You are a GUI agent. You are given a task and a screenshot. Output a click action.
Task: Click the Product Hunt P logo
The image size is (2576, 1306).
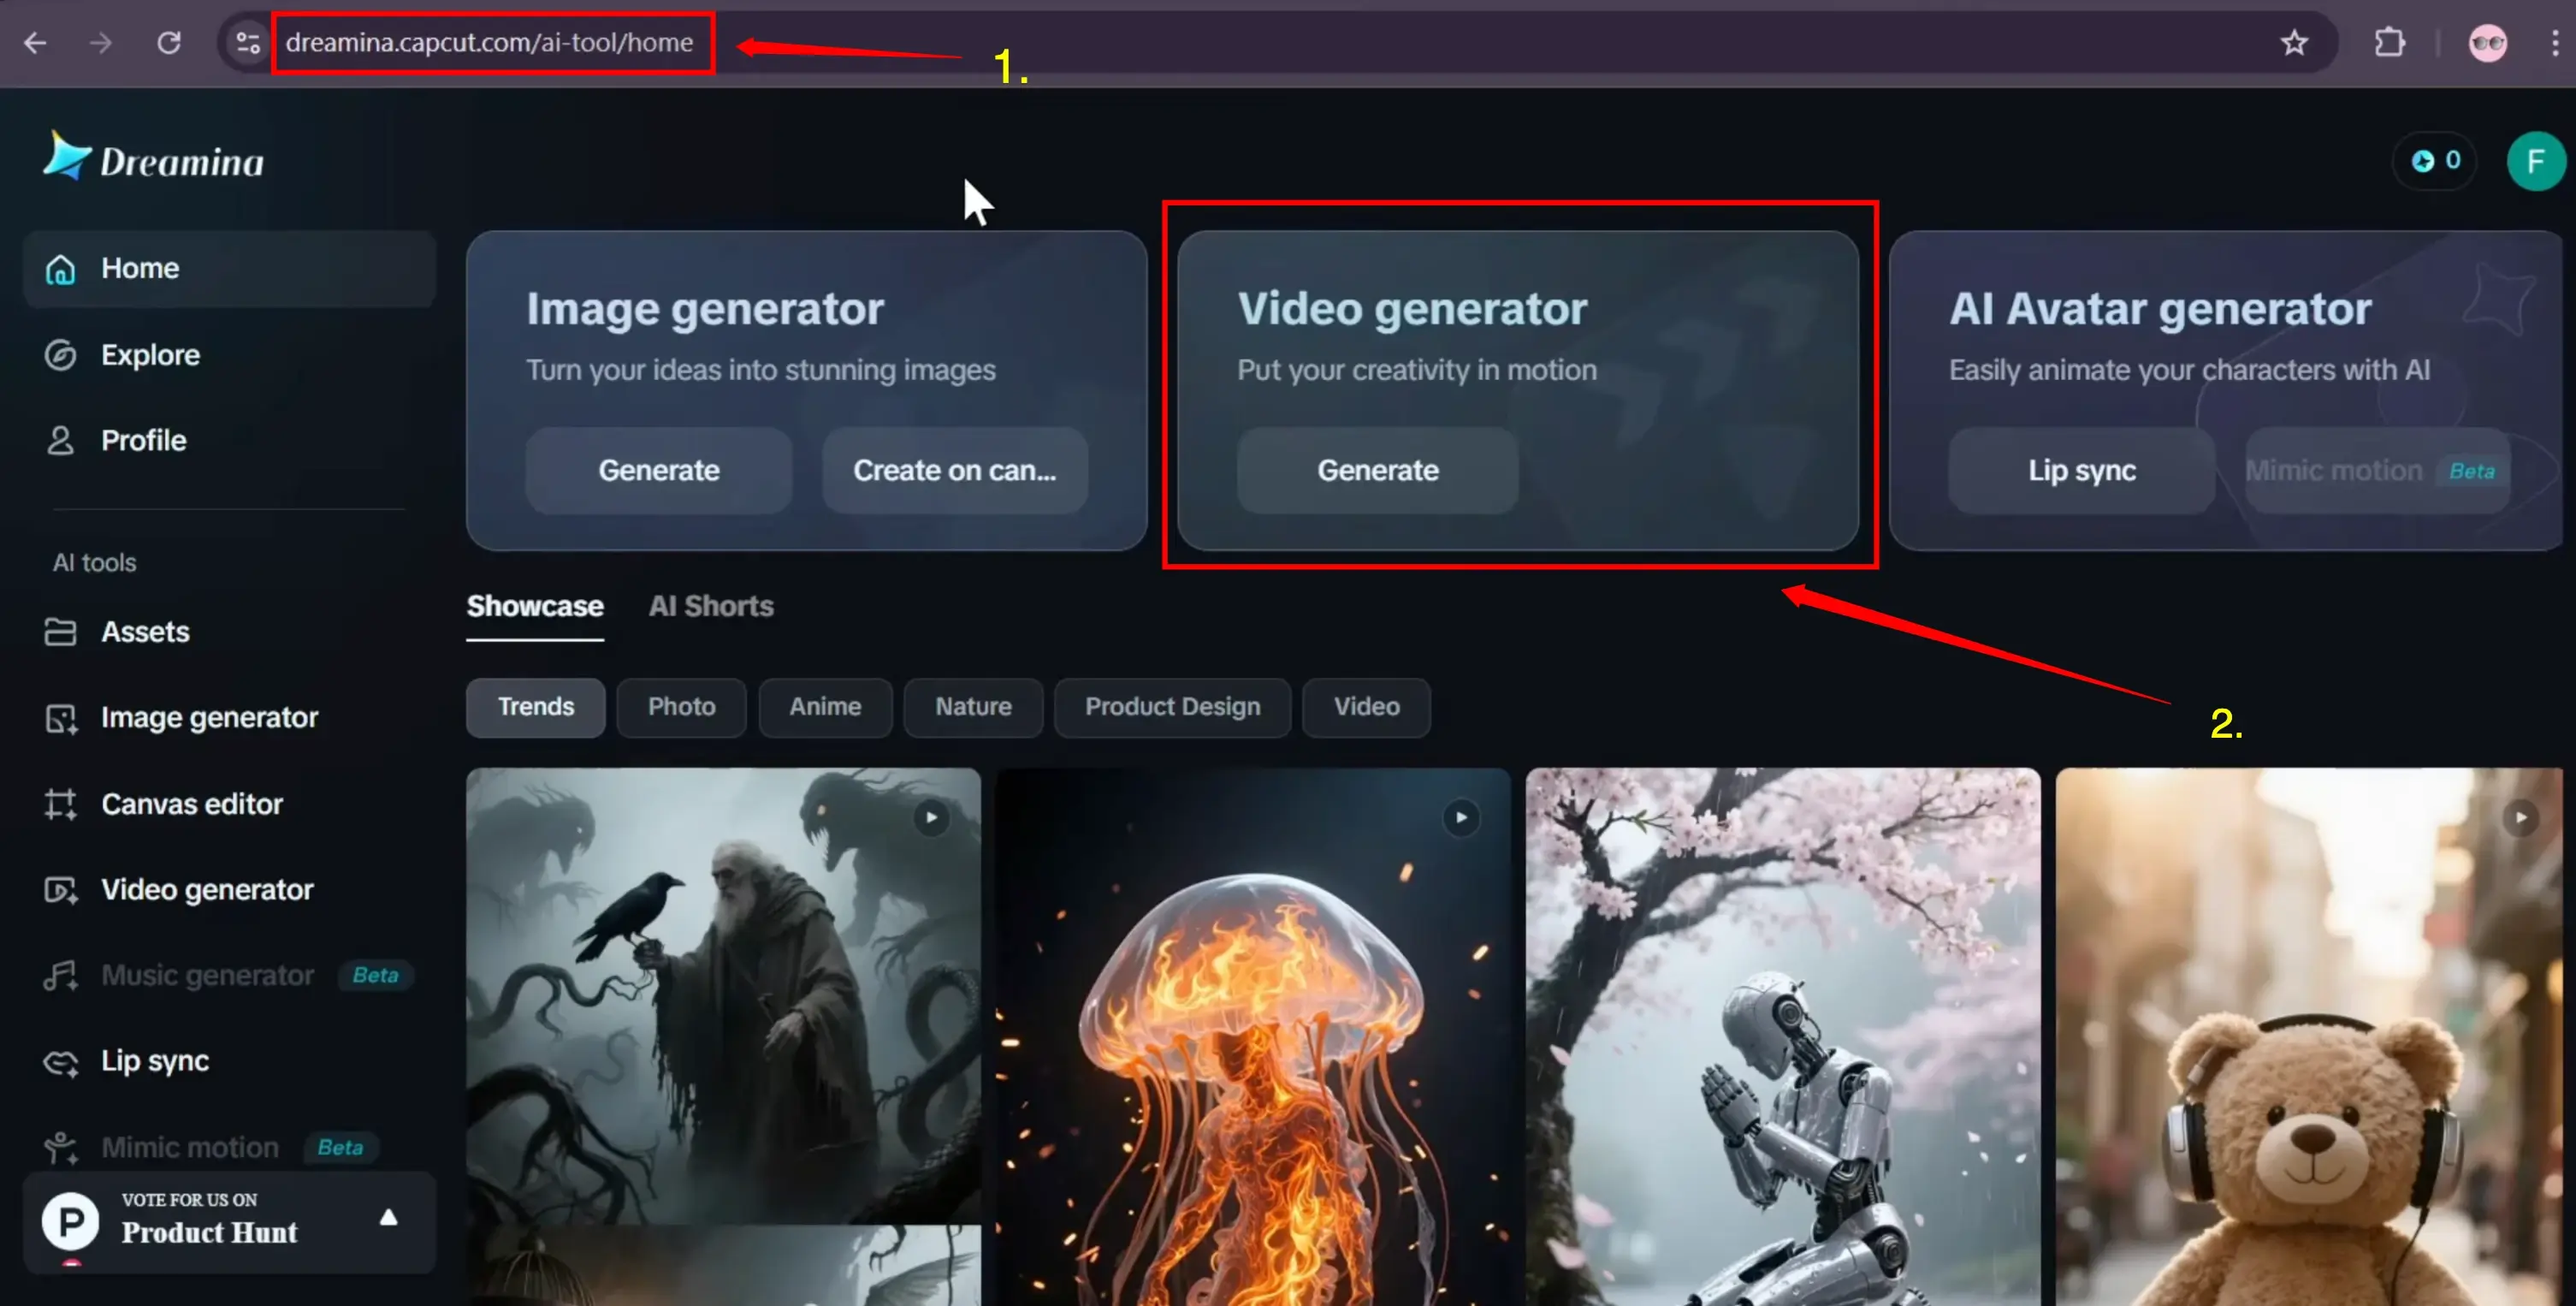click(x=71, y=1221)
